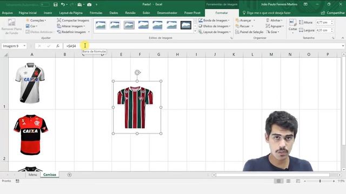The height and width of the screenshot is (194, 346).
Task: Click the white Vasco shirt image
Action: [30, 83]
